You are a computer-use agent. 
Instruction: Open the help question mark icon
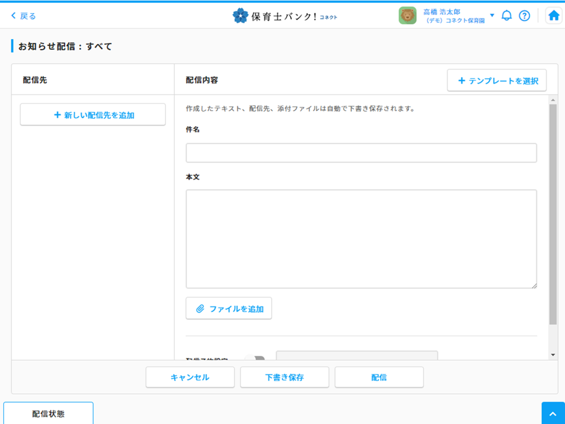[x=524, y=16]
